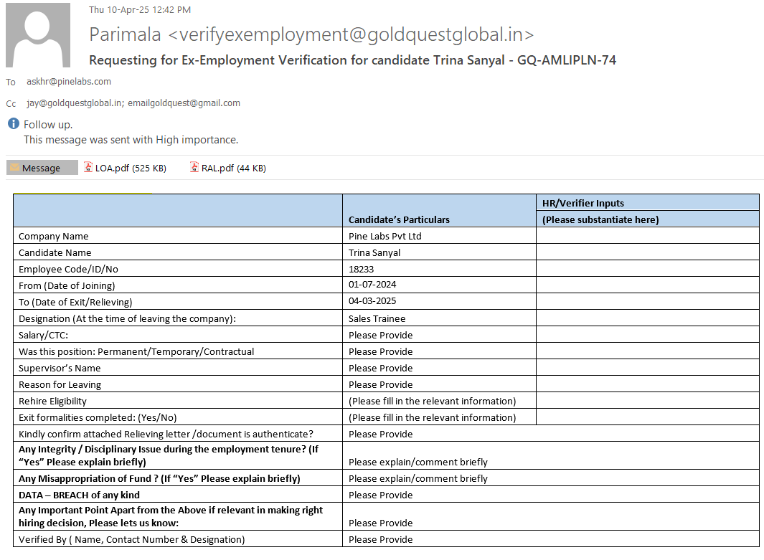Click sender name Parimala in header
Screen dimensions: 764x560
(x=126, y=34)
